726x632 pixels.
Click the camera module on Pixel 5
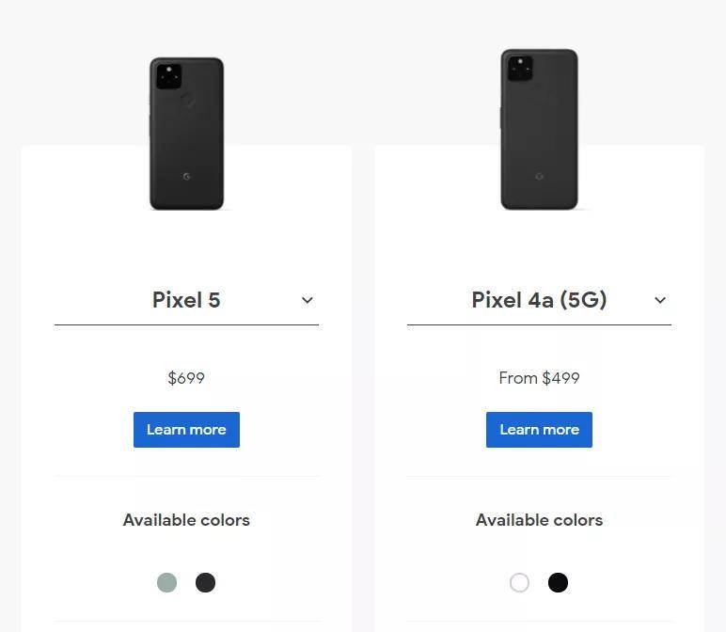click(x=168, y=76)
